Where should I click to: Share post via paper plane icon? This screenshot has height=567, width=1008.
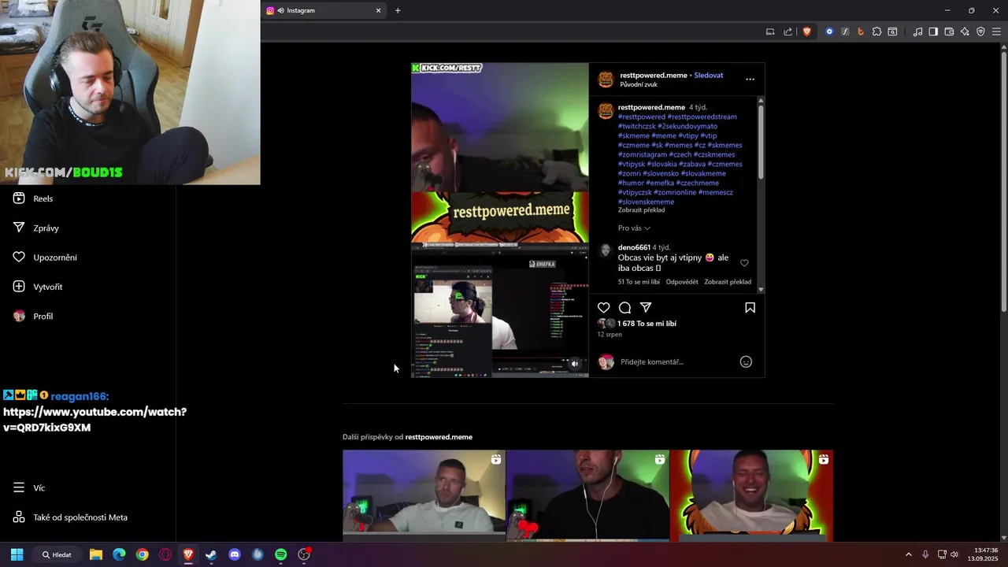tap(646, 308)
